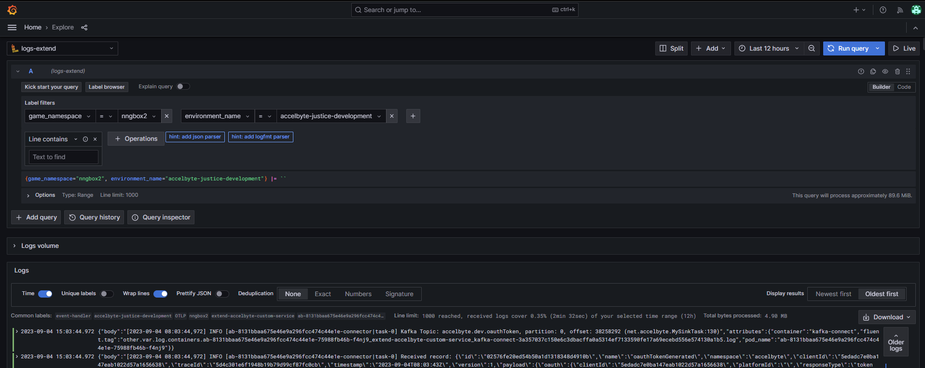Disable Wrap lines switch

tap(161, 294)
